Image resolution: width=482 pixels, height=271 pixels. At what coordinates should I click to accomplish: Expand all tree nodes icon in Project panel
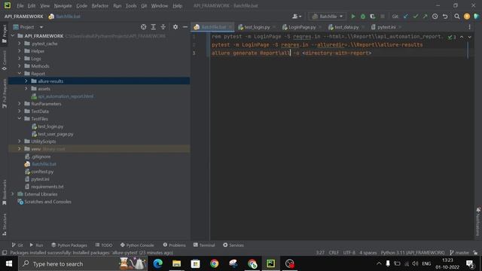[154, 27]
